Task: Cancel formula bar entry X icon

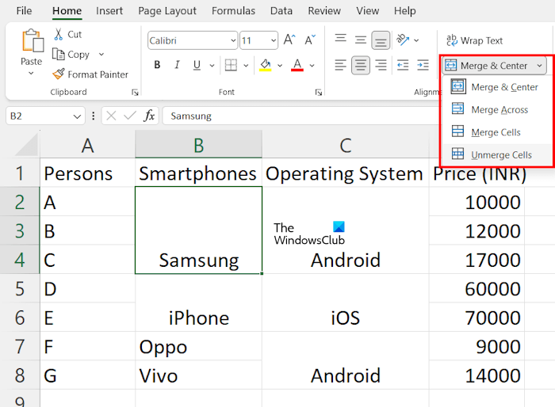Action: pos(111,116)
